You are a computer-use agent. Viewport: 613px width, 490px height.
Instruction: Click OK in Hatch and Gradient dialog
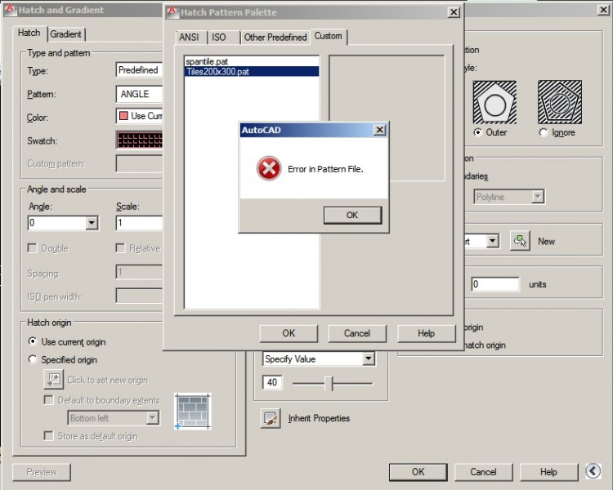418,472
